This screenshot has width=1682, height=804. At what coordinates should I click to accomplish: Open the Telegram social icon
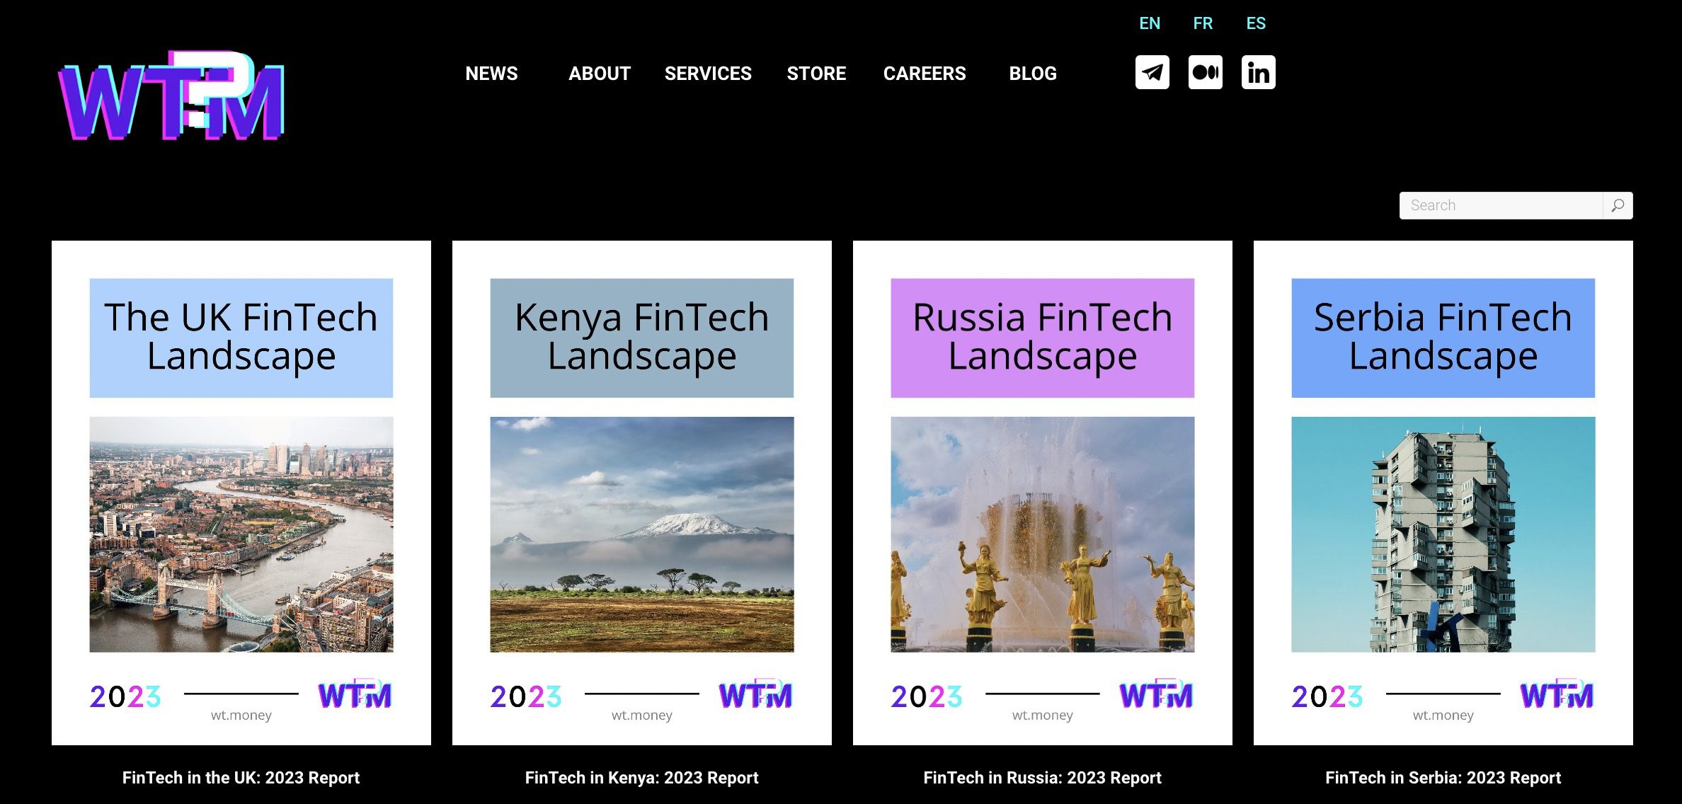[x=1152, y=72]
